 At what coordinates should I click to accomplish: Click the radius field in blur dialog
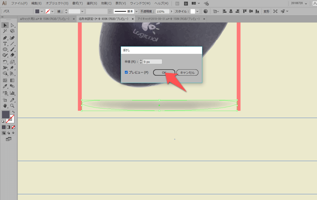[x=152, y=62]
